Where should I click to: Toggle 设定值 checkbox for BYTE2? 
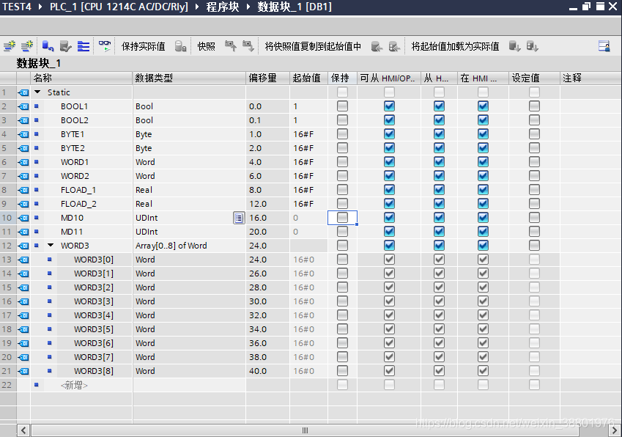click(x=534, y=147)
